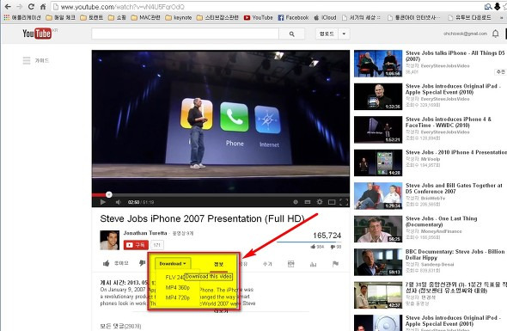Play the video with the play button
Screen dimensions: 507x331
tap(103, 202)
